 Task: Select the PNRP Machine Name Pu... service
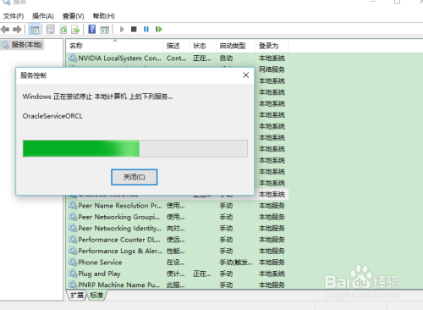pos(118,285)
